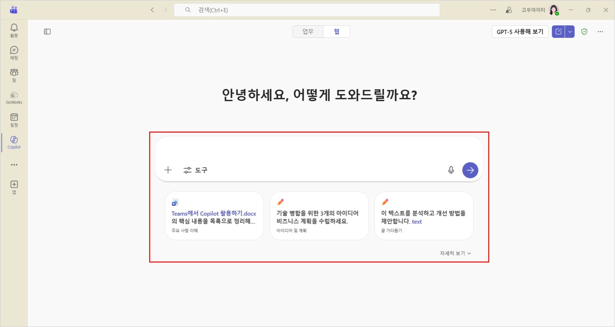Screen dimensions: 615x327
Task: Select the Teams에서 Copilot 활용하기.docx prompt card
Action: click(214, 216)
